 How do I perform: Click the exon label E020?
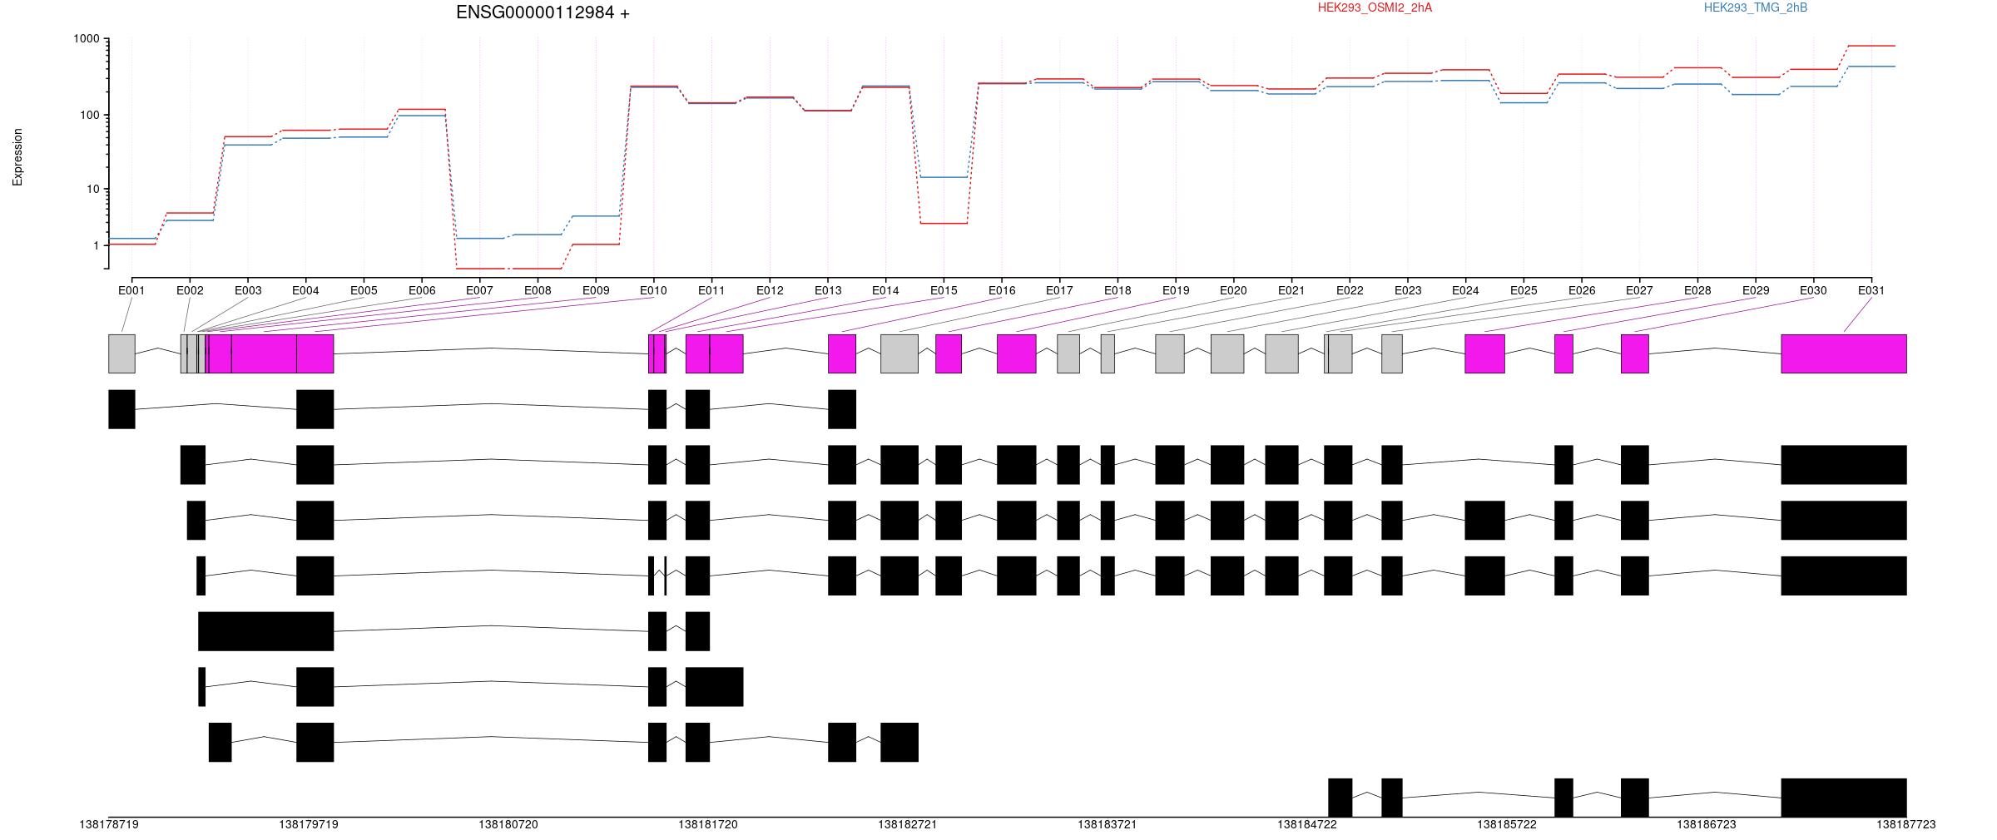coord(1233,290)
